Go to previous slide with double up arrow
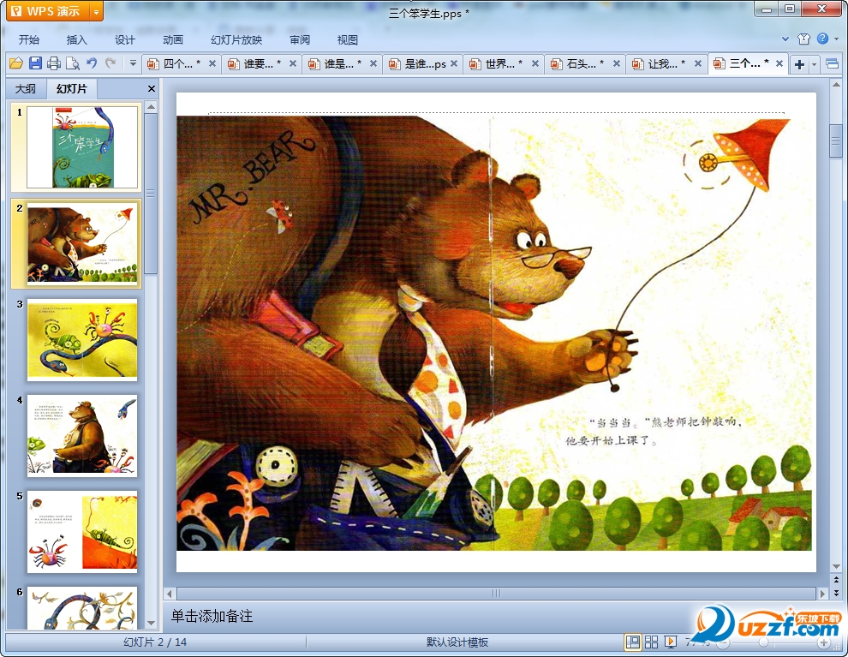 coord(836,580)
